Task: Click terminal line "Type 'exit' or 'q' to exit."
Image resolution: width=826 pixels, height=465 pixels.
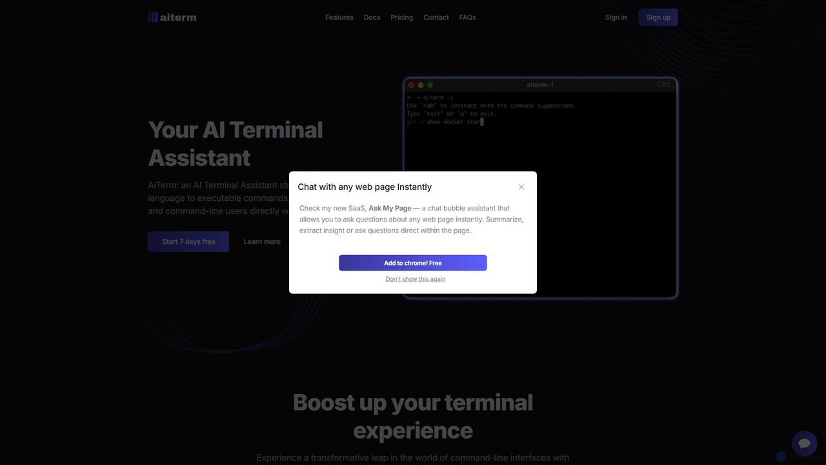Action: pyautogui.click(x=452, y=114)
